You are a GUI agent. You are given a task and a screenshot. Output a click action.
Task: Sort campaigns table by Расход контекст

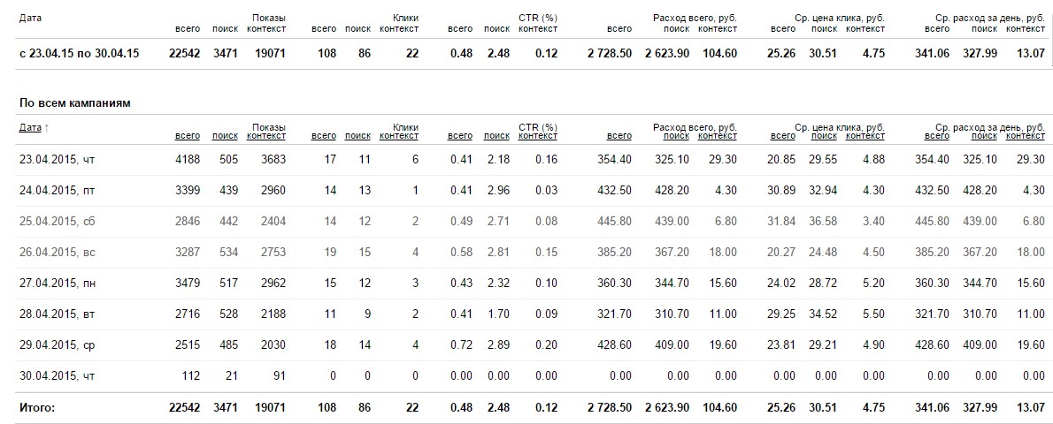[x=718, y=136]
